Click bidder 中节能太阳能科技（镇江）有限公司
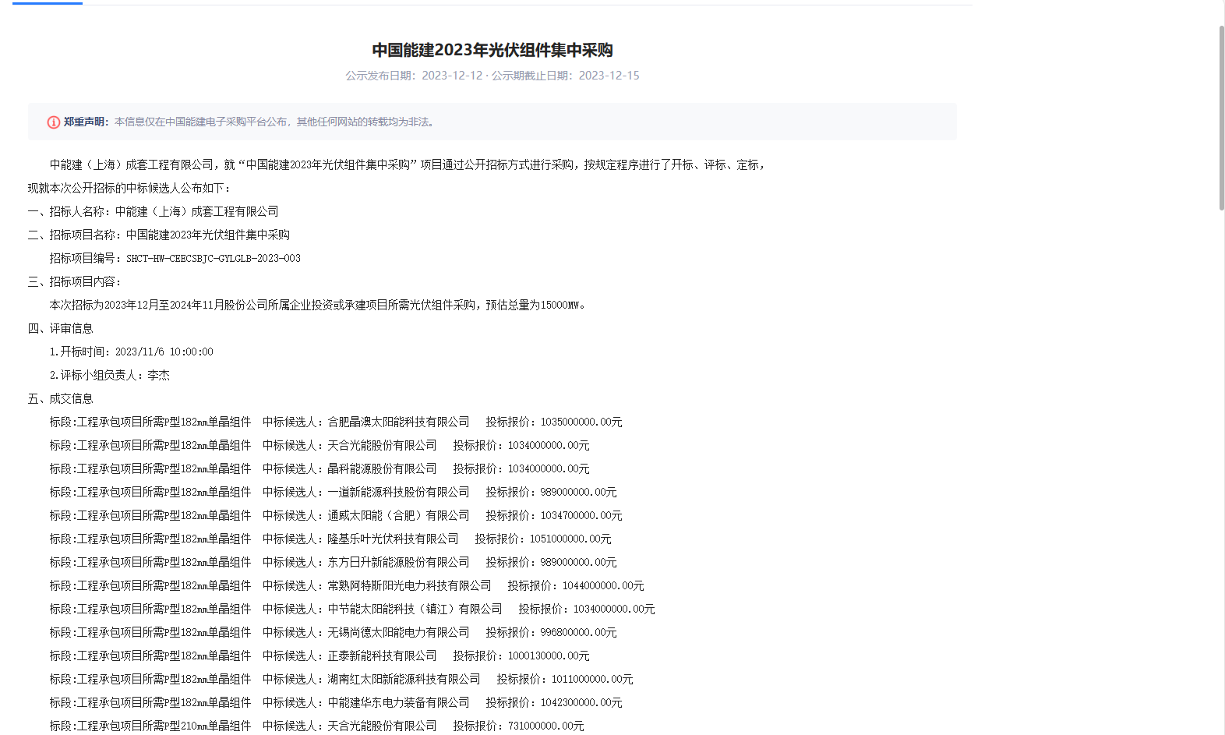Viewport: 1225px width, 735px height. click(415, 609)
